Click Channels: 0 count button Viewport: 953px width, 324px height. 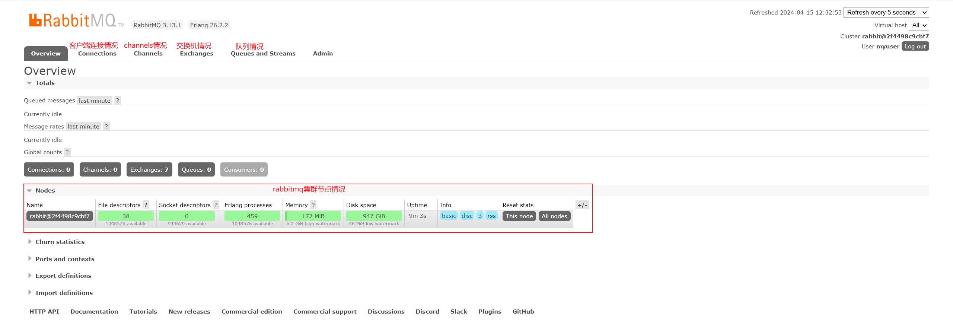(x=100, y=170)
